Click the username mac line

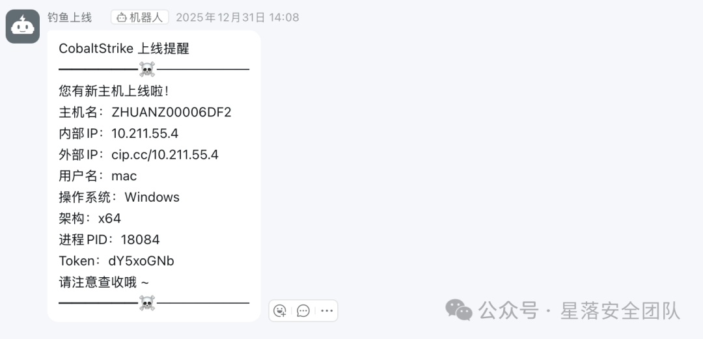[98, 176]
